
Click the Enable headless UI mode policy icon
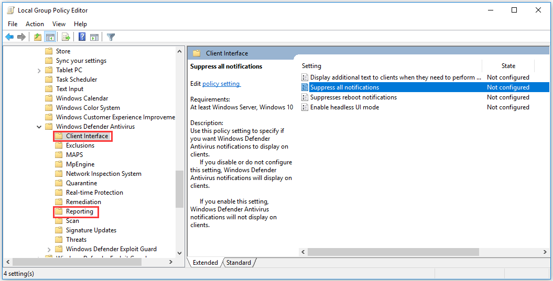pos(305,107)
